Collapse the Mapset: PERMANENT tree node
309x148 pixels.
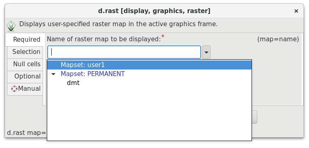pyautogui.click(x=53, y=74)
